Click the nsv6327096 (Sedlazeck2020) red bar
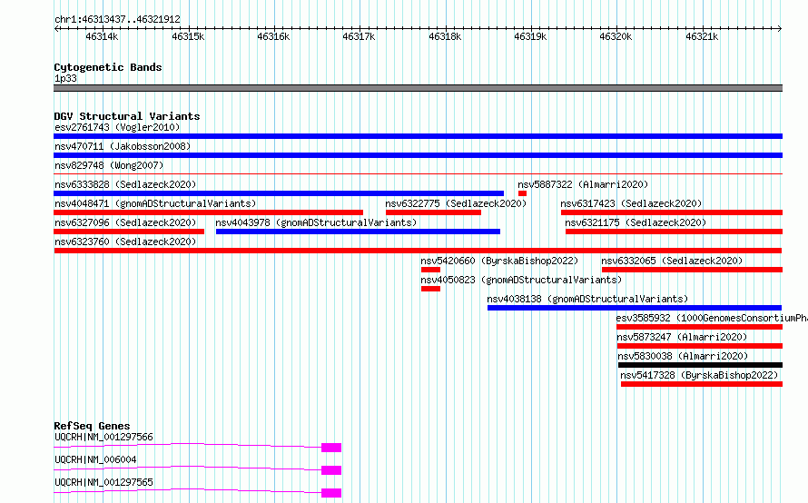The width and height of the screenshot is (808, 503). click(x=129, y=232)
